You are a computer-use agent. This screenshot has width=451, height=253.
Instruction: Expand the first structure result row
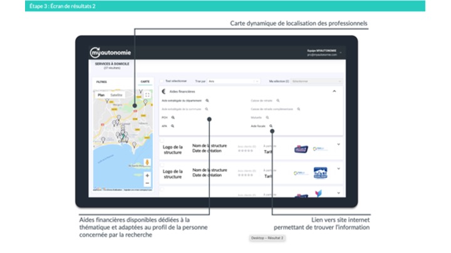tap(339, 145)
